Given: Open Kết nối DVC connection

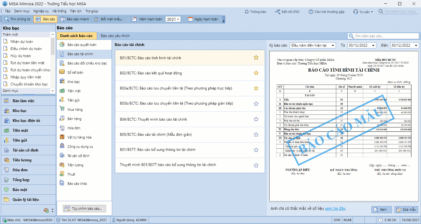Looking at the screenshot, I should [287, 12].
